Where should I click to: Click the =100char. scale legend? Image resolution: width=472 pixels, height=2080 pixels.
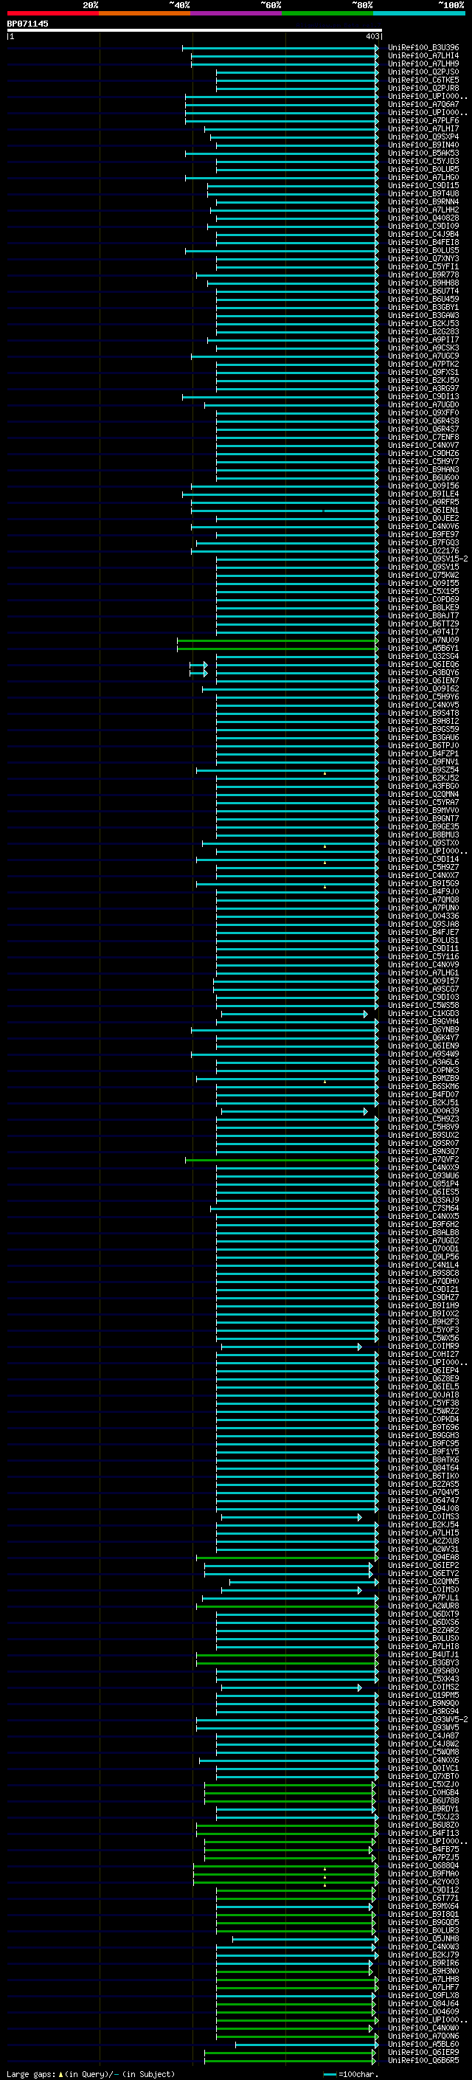(x=350, y=2074)
